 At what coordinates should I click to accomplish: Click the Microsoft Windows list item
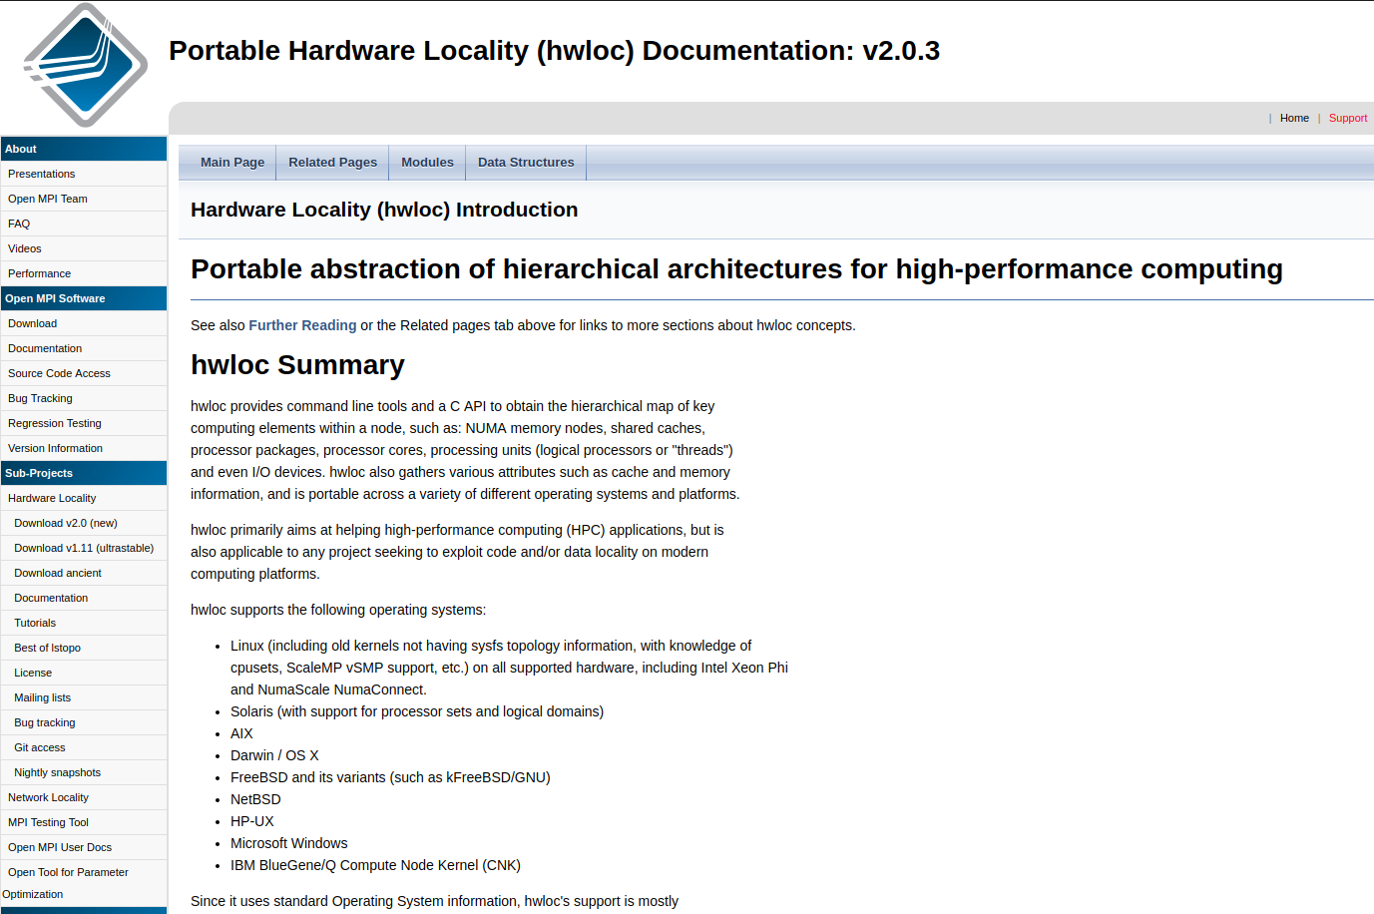point(289,843)
